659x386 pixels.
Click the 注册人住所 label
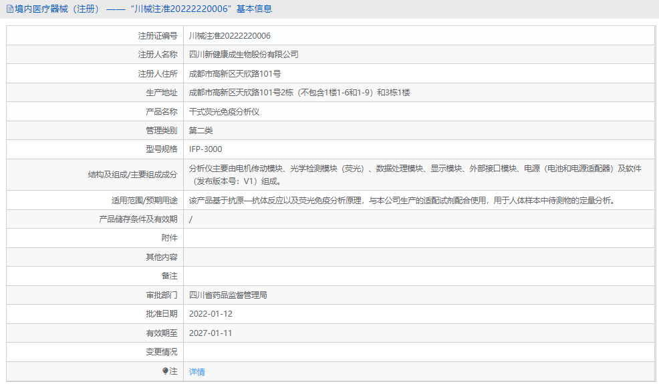coord(158,74)
